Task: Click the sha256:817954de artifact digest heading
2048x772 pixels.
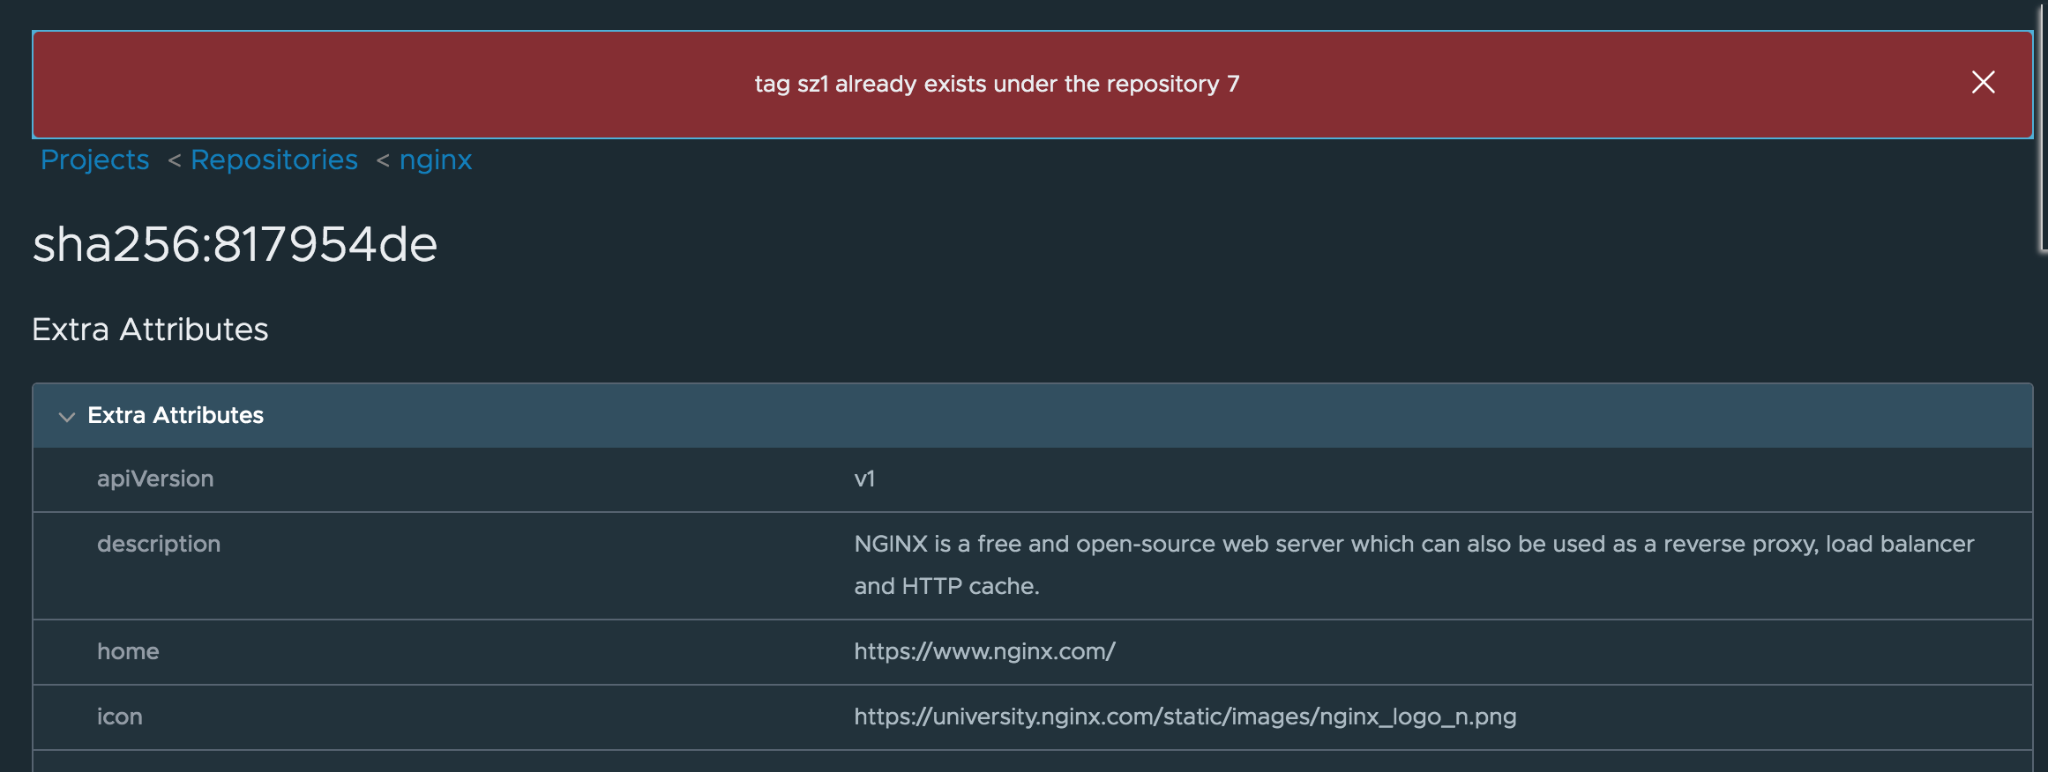Action: (x=235, y=245)
